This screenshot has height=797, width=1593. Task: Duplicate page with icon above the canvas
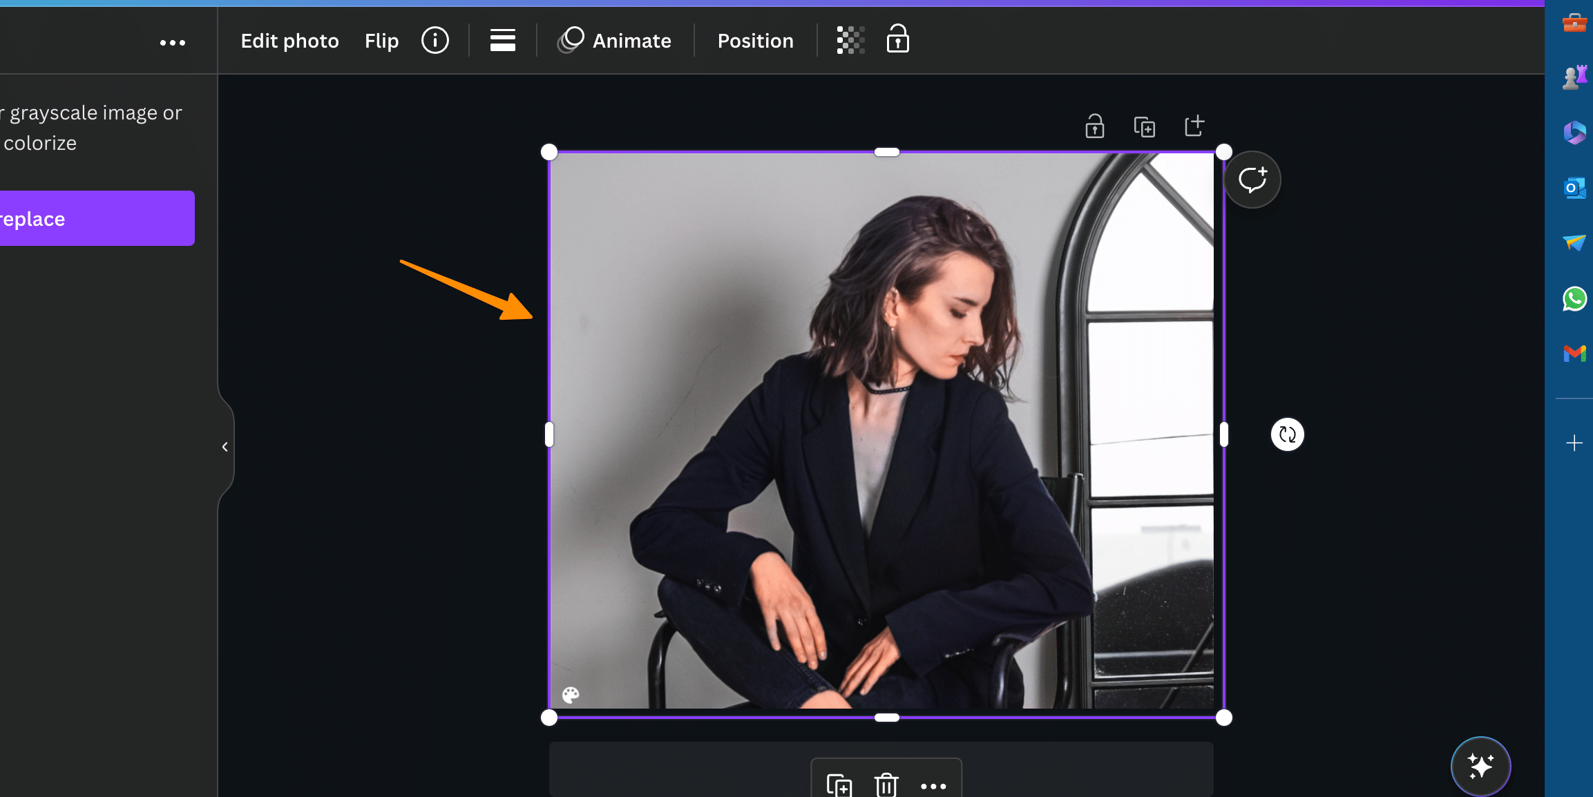point(1145,127)
